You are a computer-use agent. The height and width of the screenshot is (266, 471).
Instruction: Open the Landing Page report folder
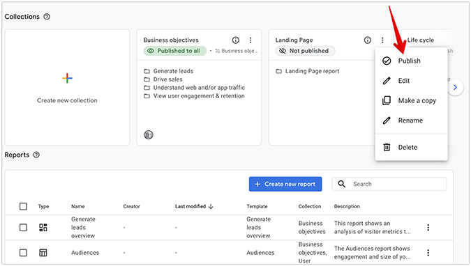click(308, 71)
